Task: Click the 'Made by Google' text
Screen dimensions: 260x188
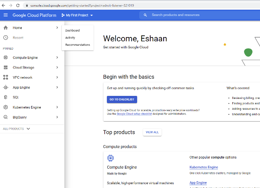Action: tap(117, 174)
